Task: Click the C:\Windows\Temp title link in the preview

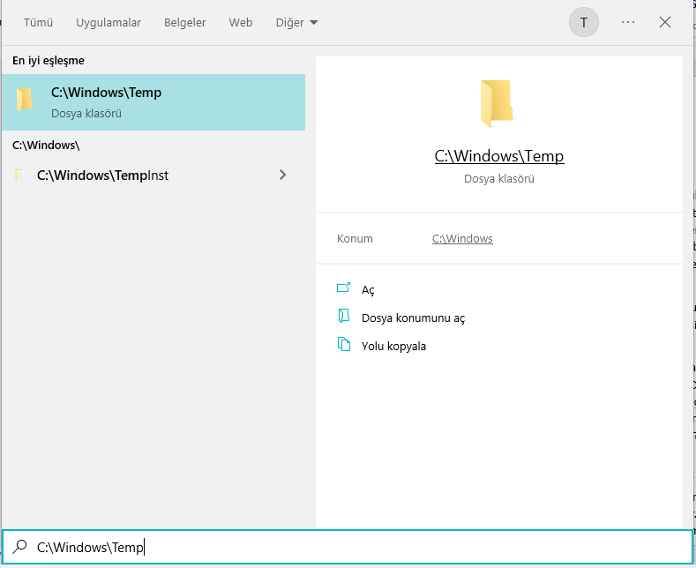Action: (499, 156)
